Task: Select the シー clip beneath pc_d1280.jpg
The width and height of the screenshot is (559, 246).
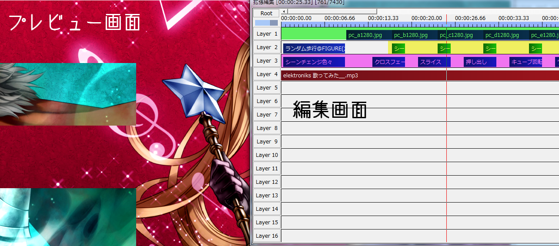Action: pos(490,49)
